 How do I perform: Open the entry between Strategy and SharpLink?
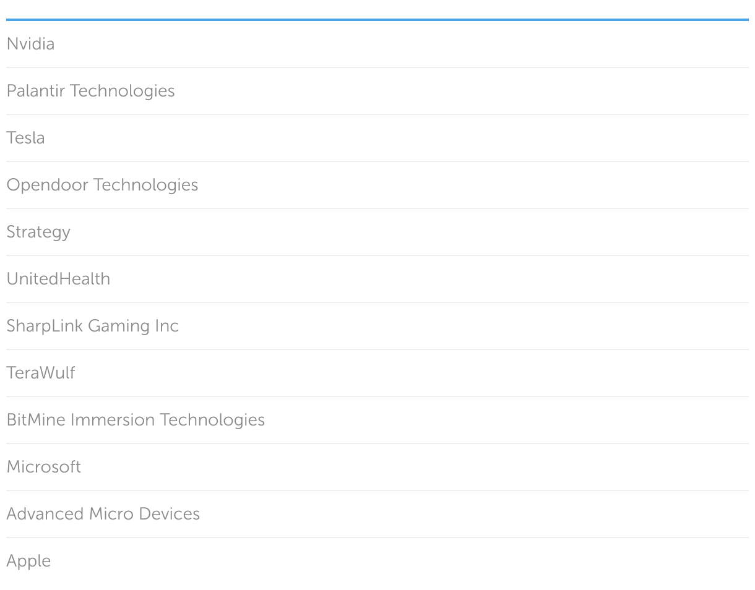click(58, 279)
